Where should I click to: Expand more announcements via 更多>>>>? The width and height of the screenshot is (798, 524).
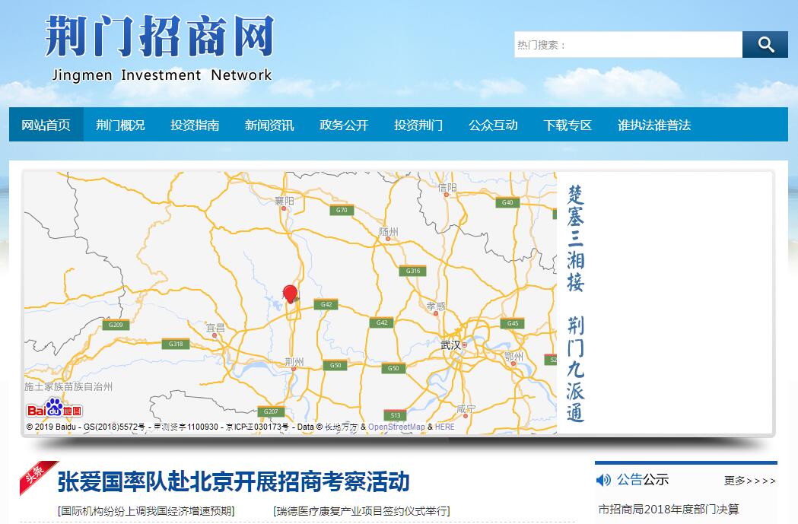pos(749,481)
